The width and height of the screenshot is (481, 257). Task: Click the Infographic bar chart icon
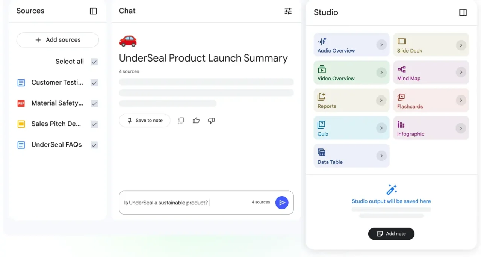401,124
